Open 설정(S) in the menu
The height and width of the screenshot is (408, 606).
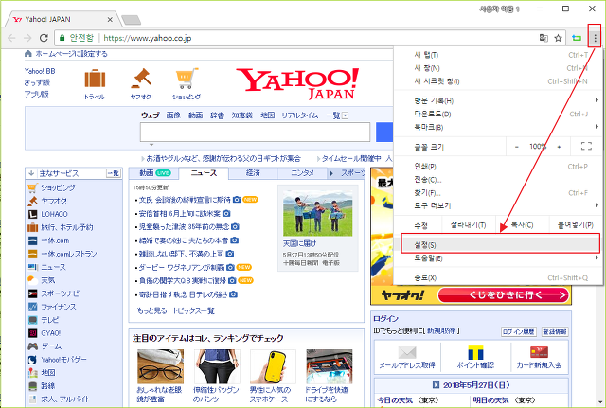point(499,244)
